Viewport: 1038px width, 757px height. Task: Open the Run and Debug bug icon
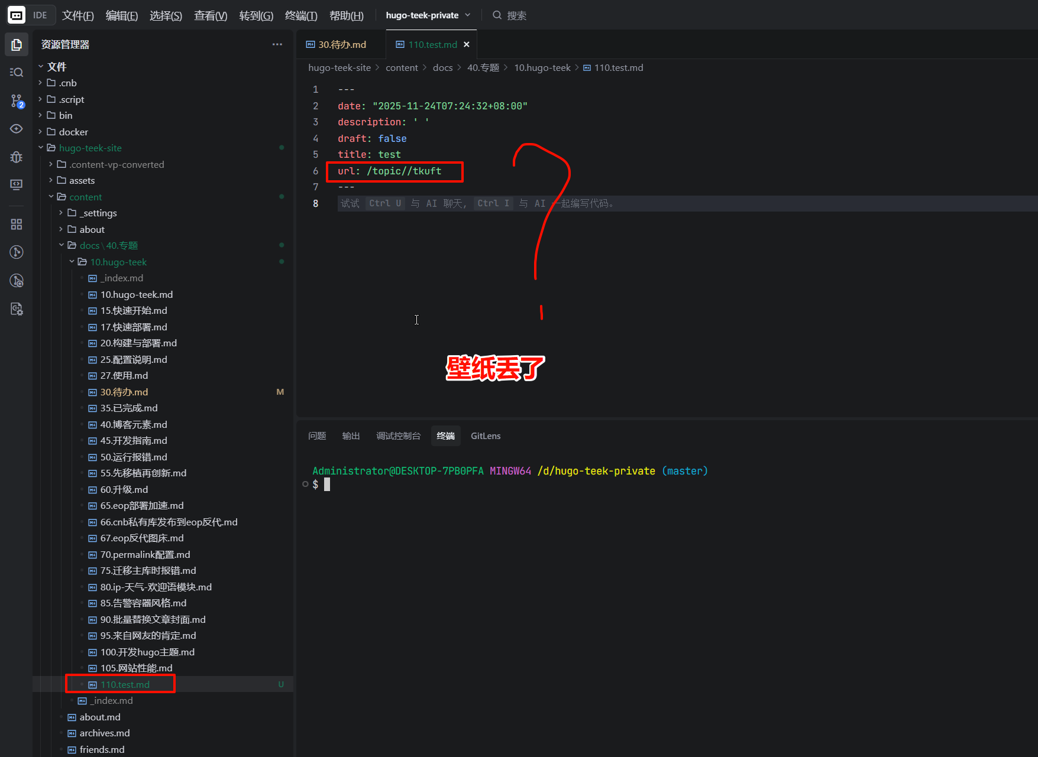(17, 157)
